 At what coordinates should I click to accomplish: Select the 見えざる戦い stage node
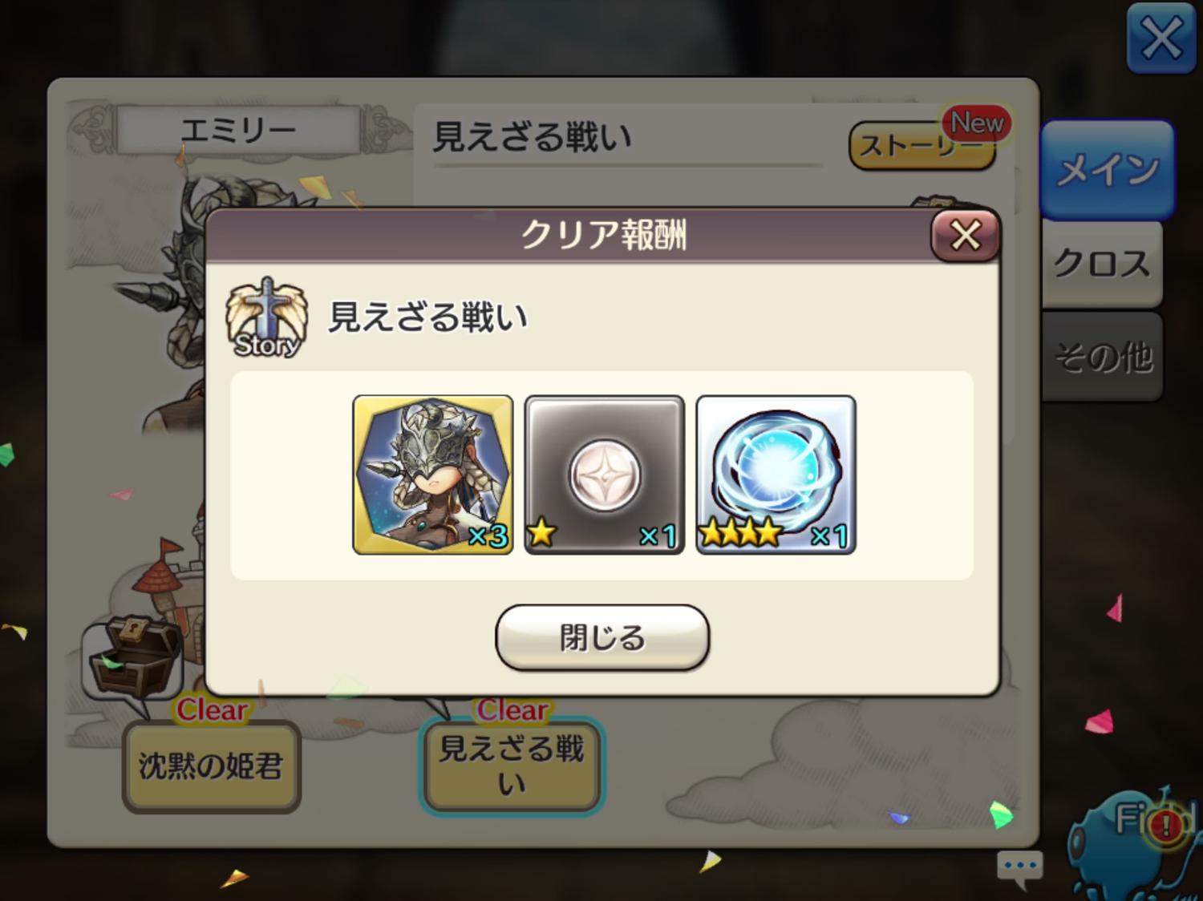coord(512,766)
